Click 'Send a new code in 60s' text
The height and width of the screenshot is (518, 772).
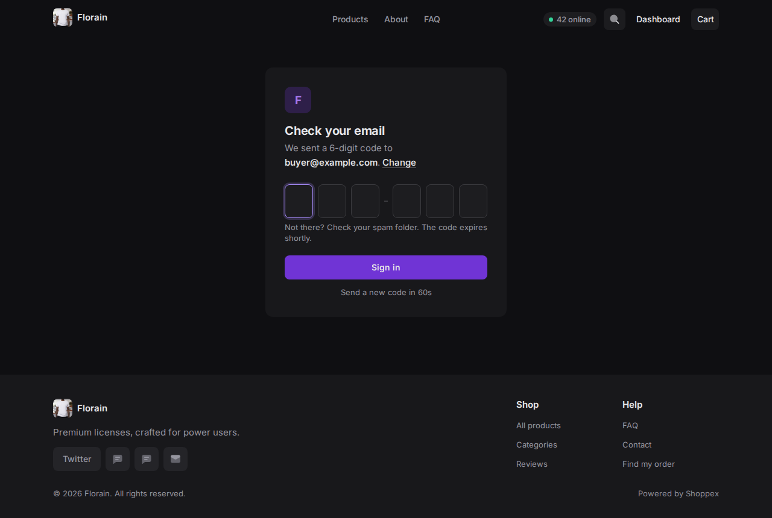tap(386, 293)
